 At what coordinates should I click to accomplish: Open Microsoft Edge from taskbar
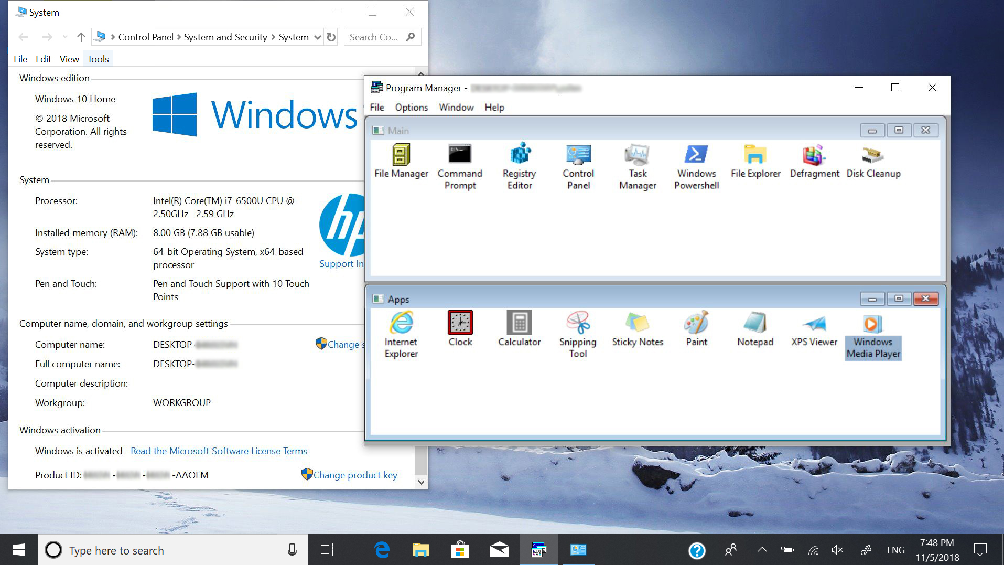[x=382, y=550]
